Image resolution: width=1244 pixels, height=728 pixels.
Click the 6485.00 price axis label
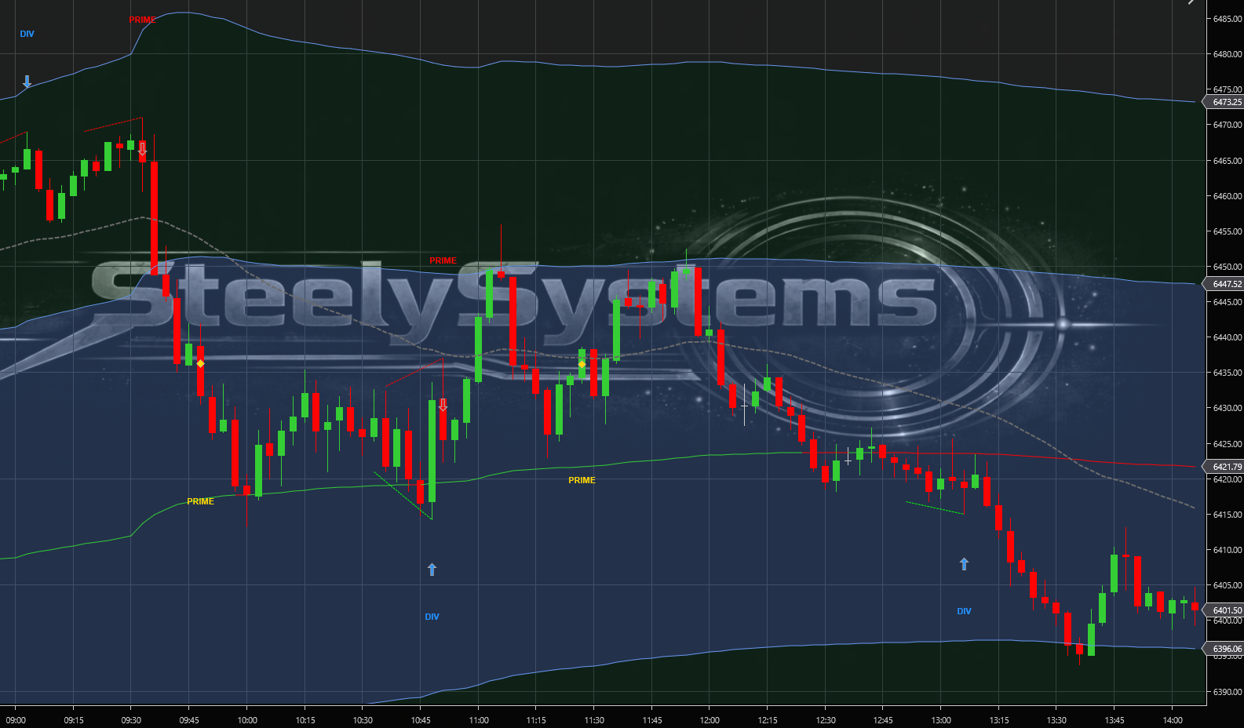[x=1228, y=19]
